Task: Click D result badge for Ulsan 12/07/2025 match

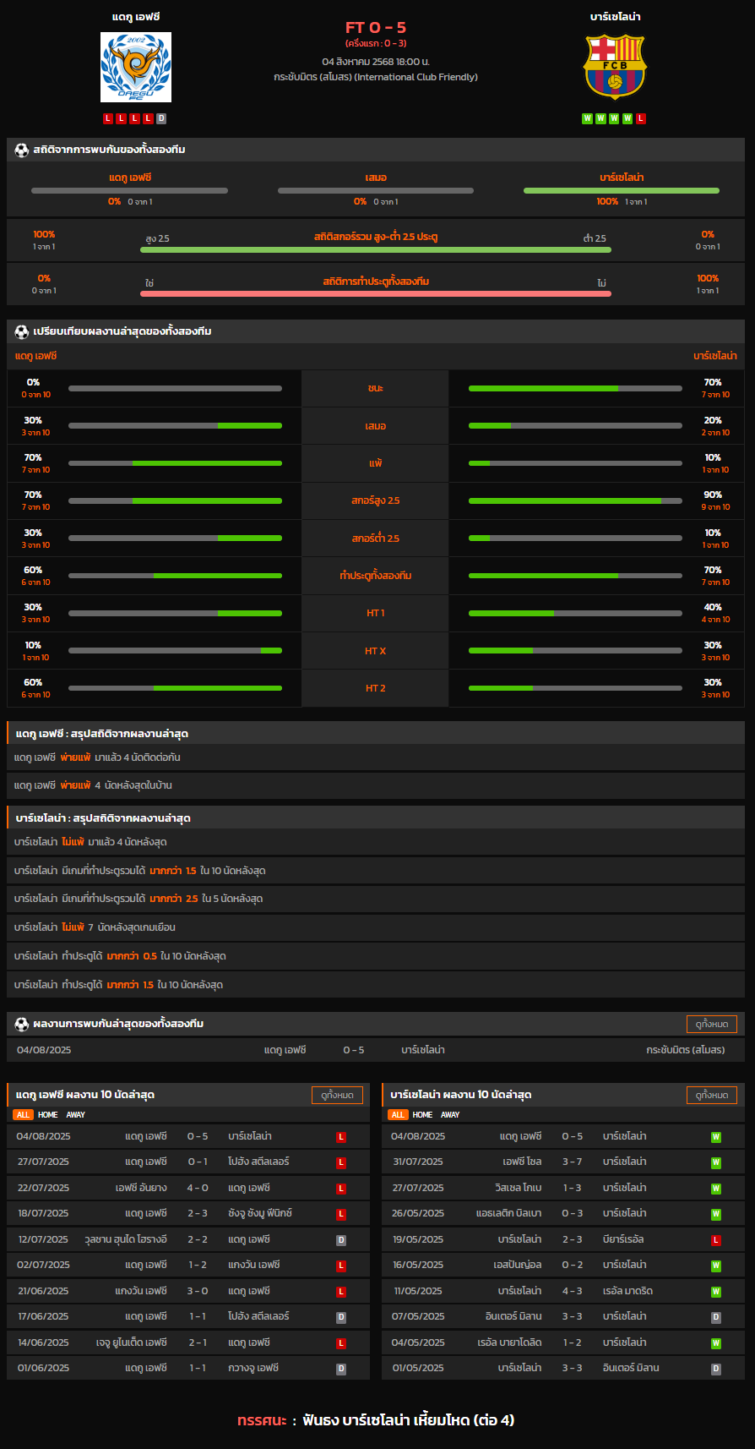Action: click(x=341, y=1240)
